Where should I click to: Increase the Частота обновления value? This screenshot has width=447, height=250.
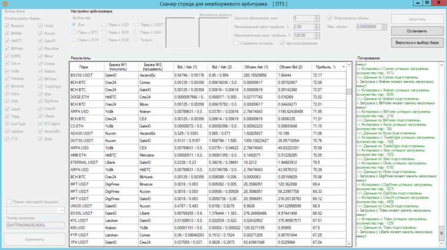point(316,17)
